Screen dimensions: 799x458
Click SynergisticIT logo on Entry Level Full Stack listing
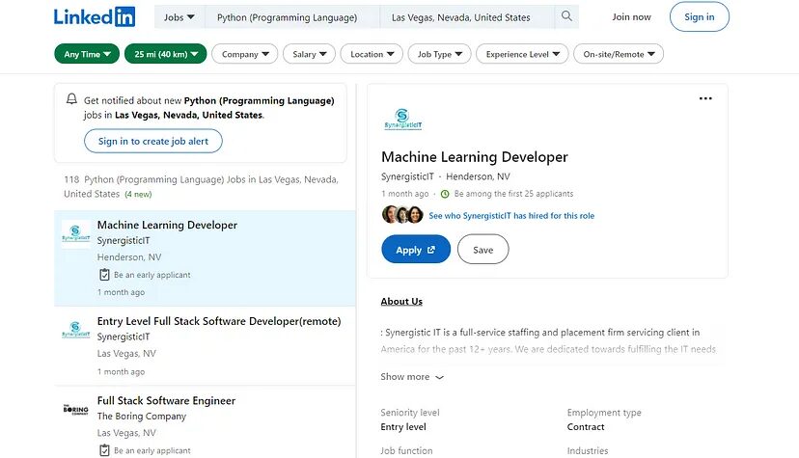75,330
